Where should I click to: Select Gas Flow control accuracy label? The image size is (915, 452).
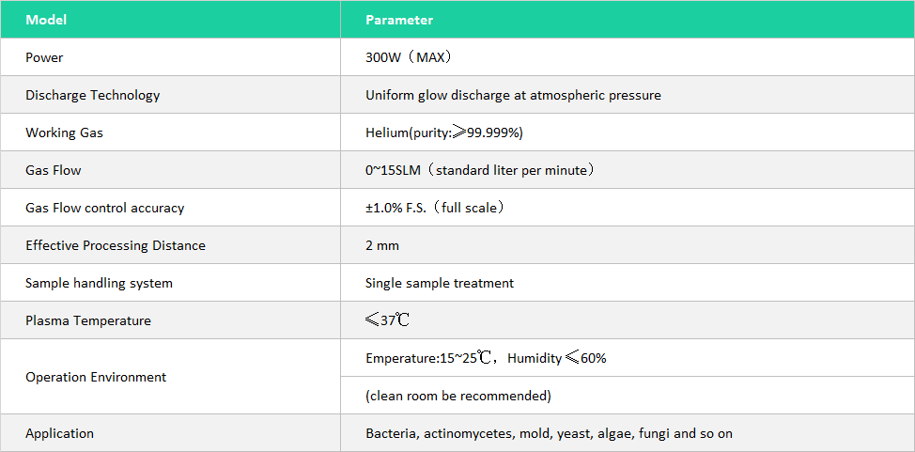(104, 208)
